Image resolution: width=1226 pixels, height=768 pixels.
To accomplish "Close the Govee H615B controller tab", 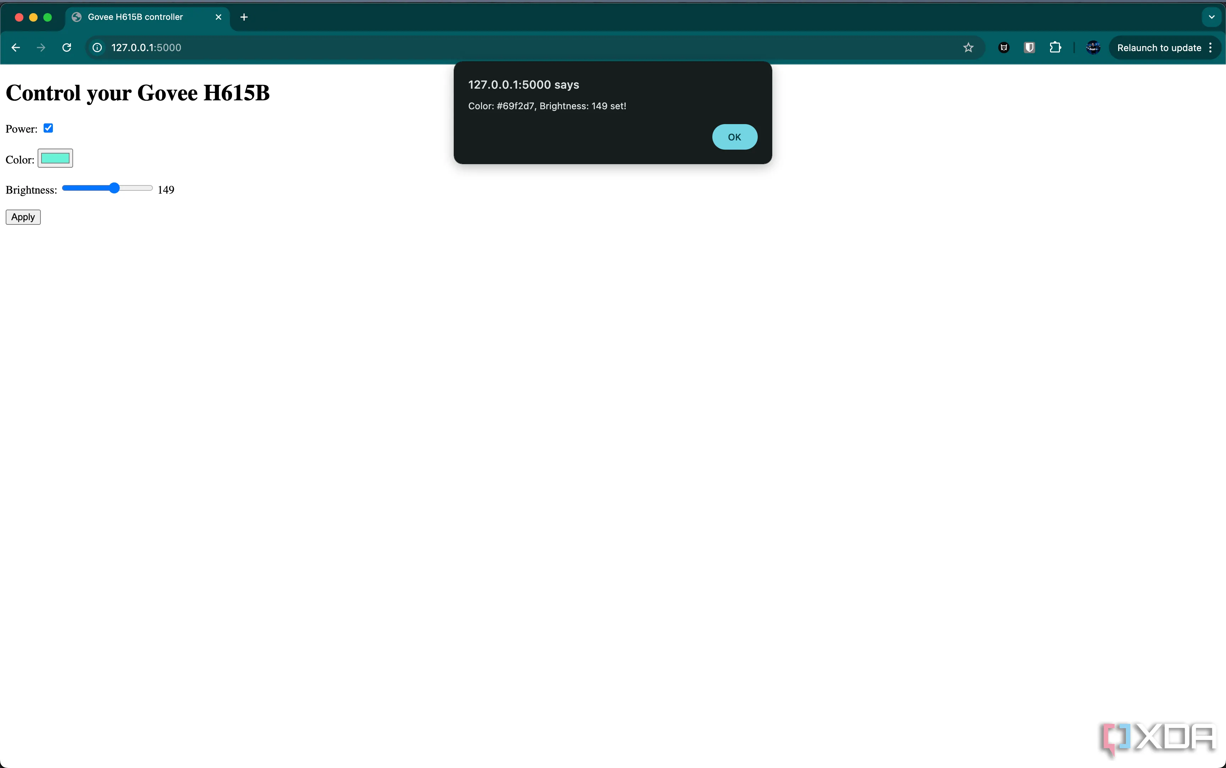I will click(219, 17).
